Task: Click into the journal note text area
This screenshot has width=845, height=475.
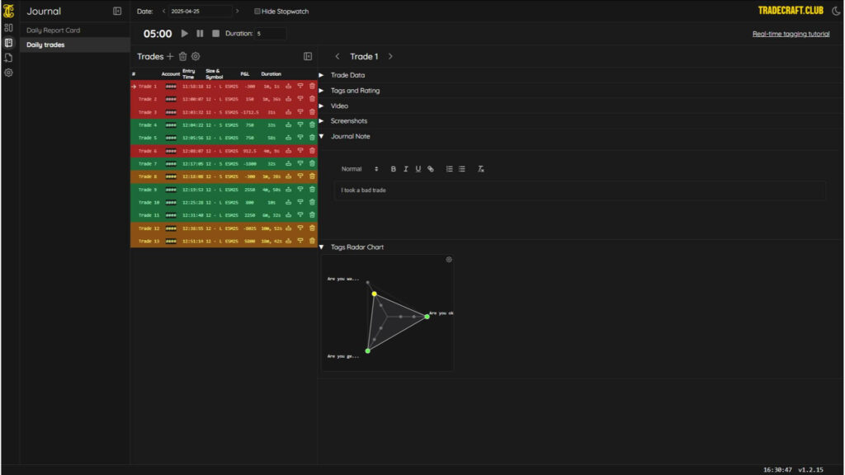Action: [579, 190]
